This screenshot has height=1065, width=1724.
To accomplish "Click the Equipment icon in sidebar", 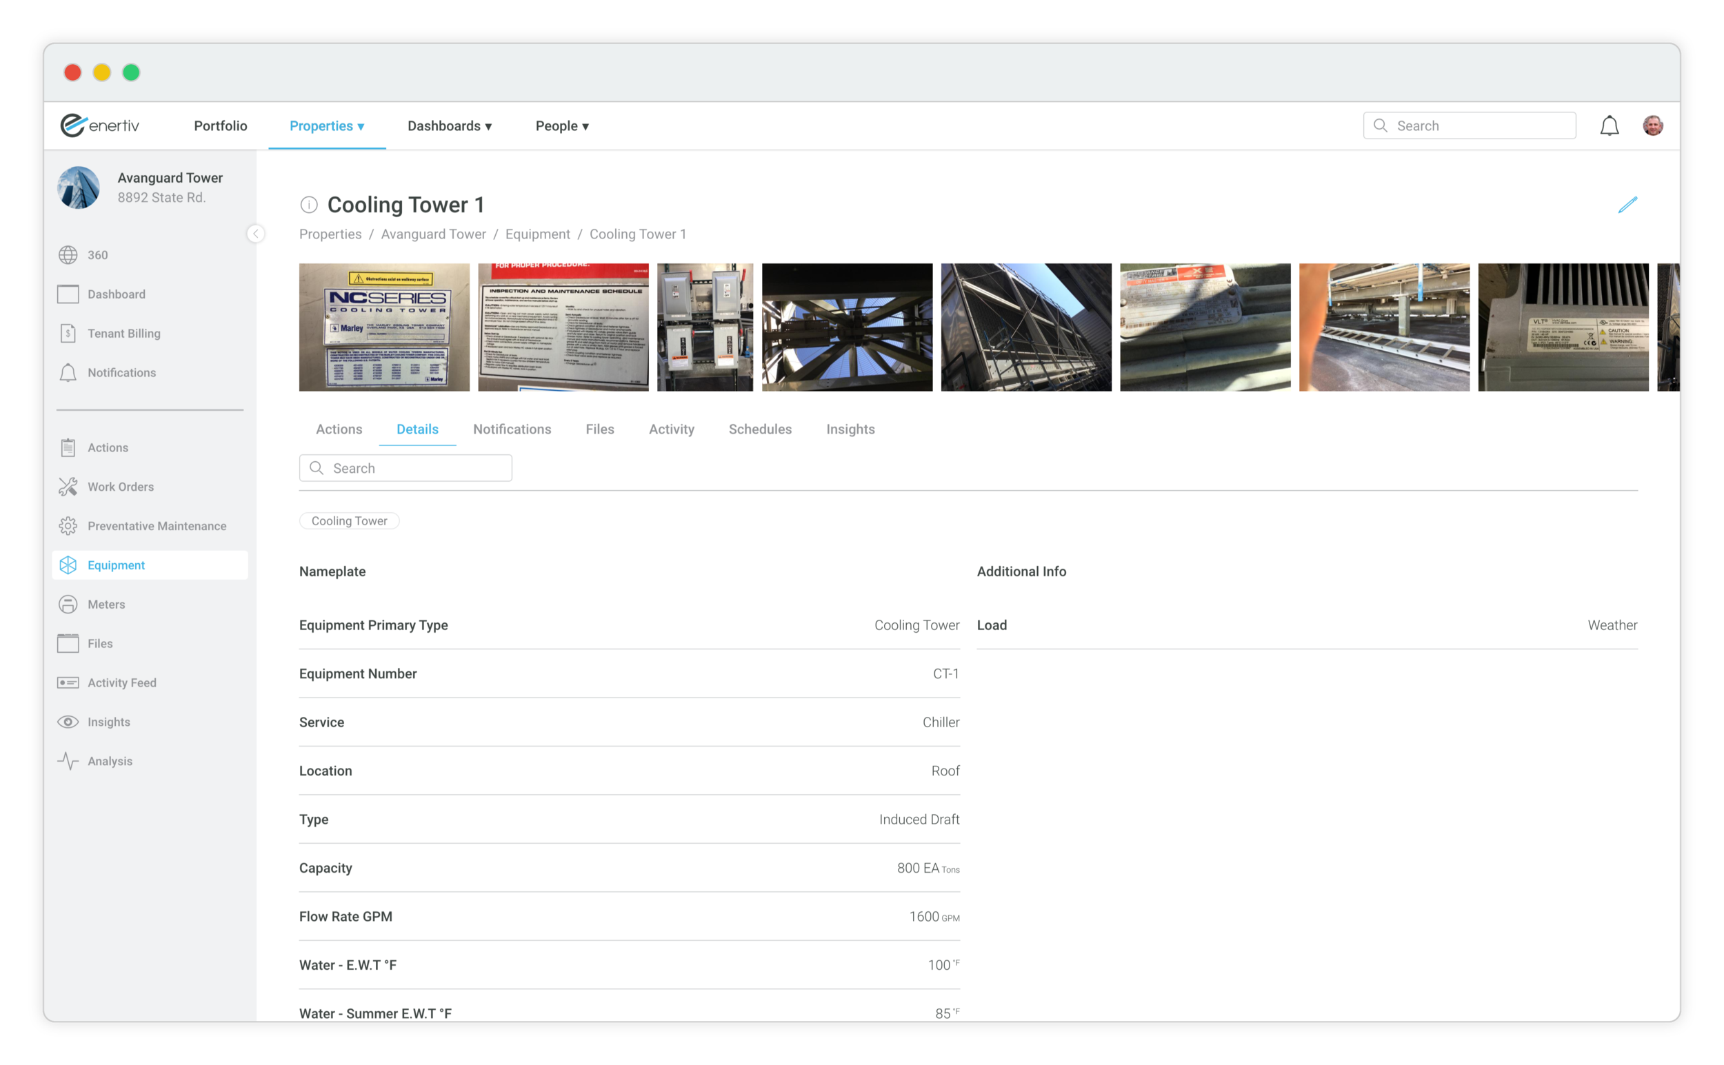I will pos(69,565).
